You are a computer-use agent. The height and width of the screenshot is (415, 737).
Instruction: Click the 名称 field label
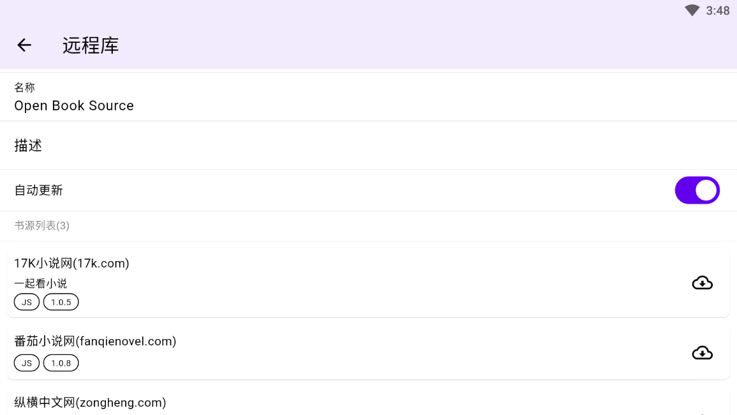24,88
